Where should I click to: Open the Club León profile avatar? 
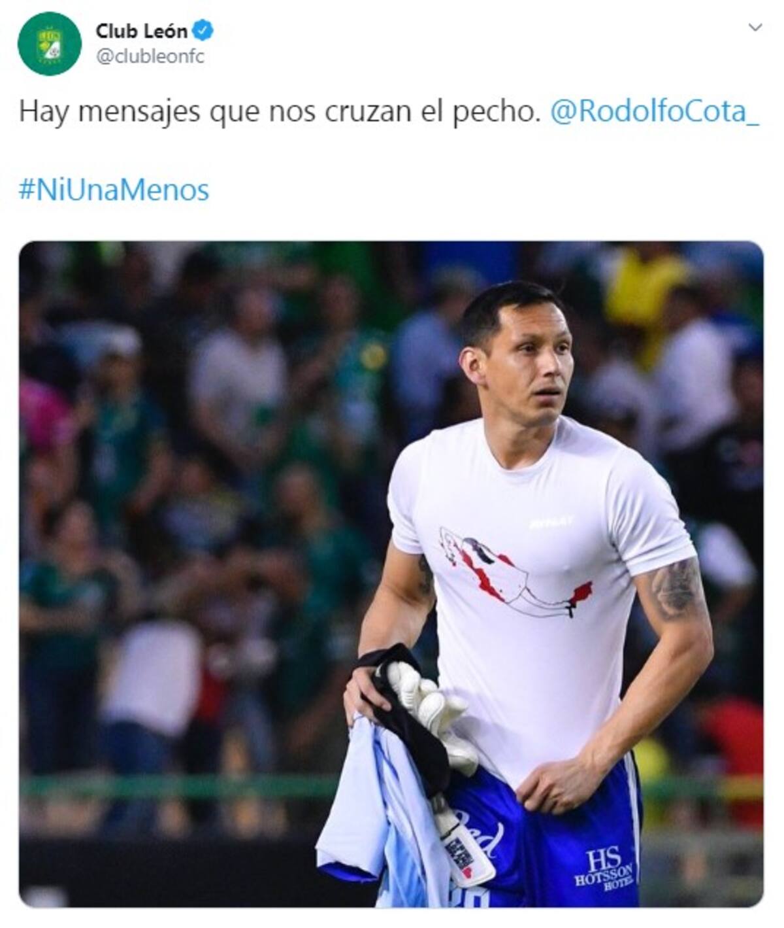coord(50,44)
